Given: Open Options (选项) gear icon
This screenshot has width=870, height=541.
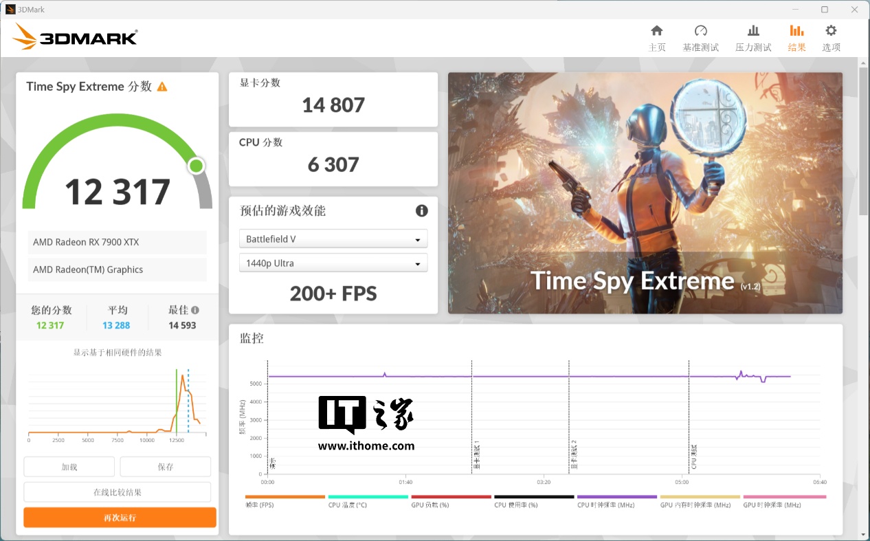Looking at the screenshot, I should coord(831,31).
